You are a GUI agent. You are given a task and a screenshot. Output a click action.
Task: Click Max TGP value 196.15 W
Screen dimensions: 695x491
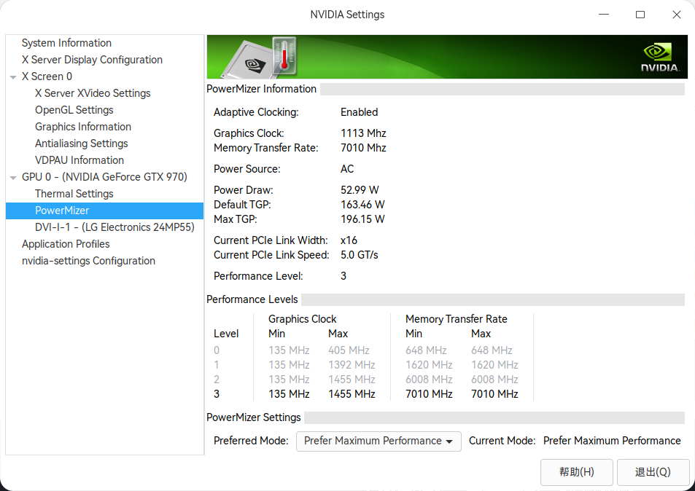(362, 219)
